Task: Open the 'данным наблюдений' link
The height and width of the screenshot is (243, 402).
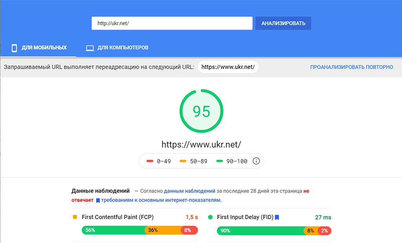Action: point(190,191)
